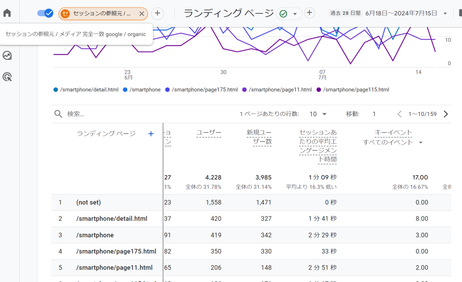Screen dimensions: 462x282
Task: Add a new comparison with plus
Action: coord(157,13)
